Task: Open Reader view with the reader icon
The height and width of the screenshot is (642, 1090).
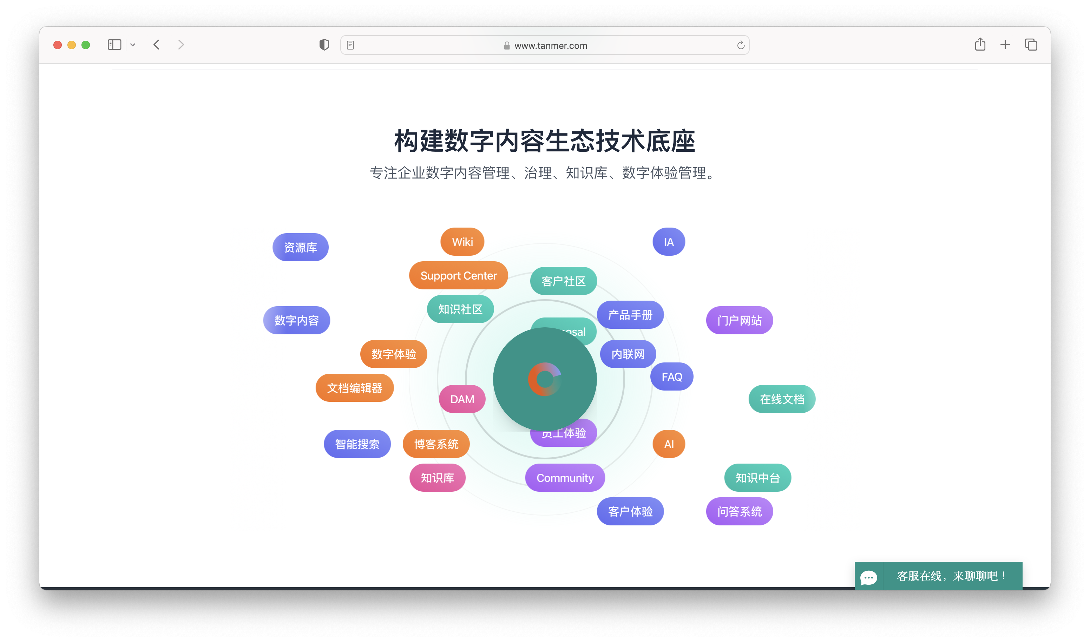Action: (x=350, y=45)
